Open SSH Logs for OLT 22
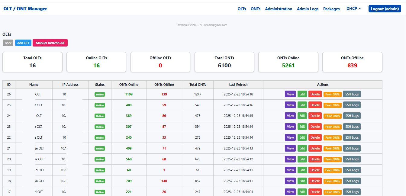Viewport: 406px width, 196px height. pos(352,137)
